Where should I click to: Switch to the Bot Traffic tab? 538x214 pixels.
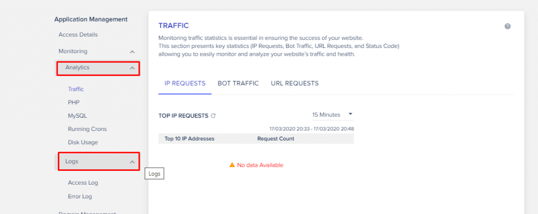point(238,84)
